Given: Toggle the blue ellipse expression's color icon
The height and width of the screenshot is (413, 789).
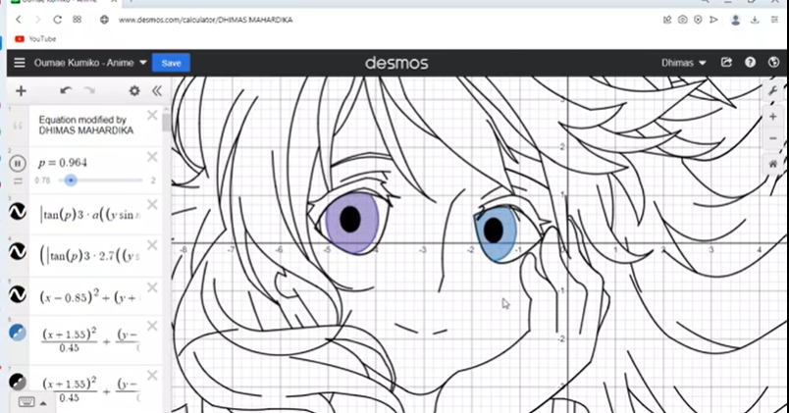Looking at the screenshot, I should coord(18,333).
